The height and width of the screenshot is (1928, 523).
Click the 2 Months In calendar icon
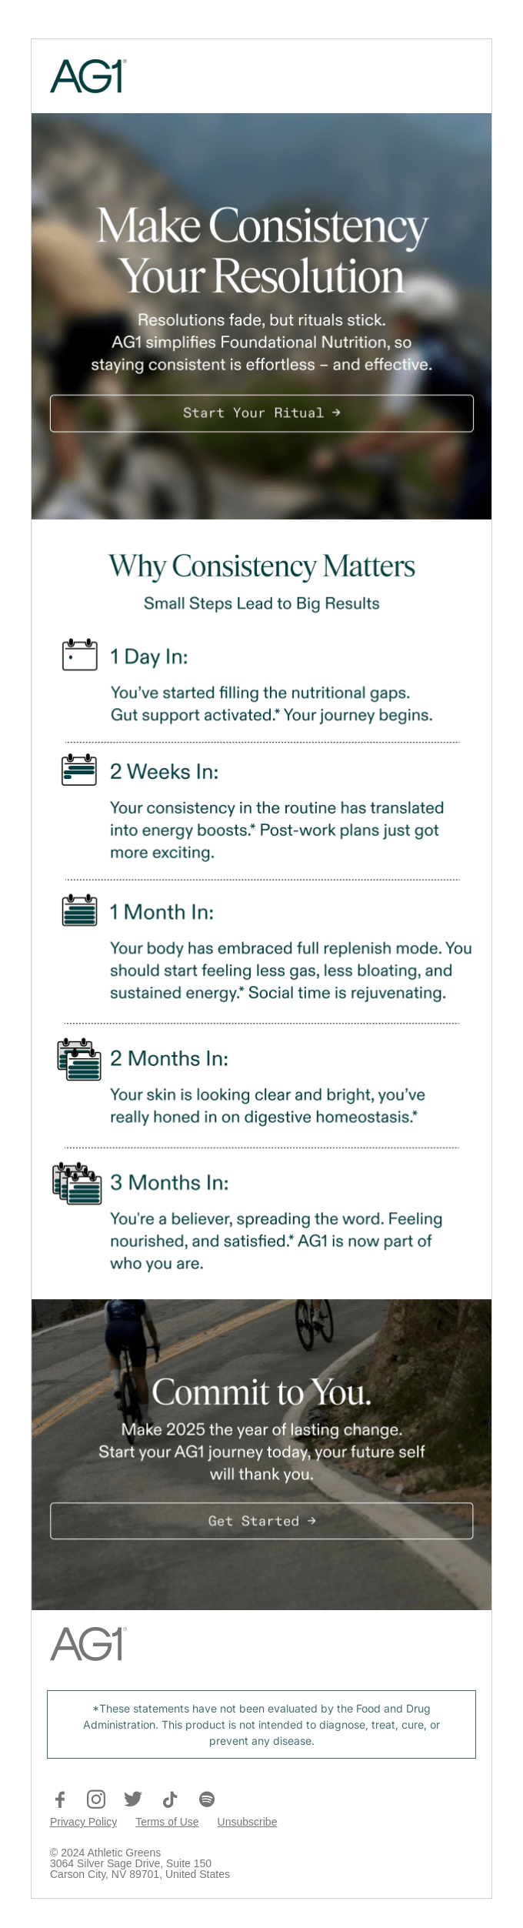coord(79,1059)
